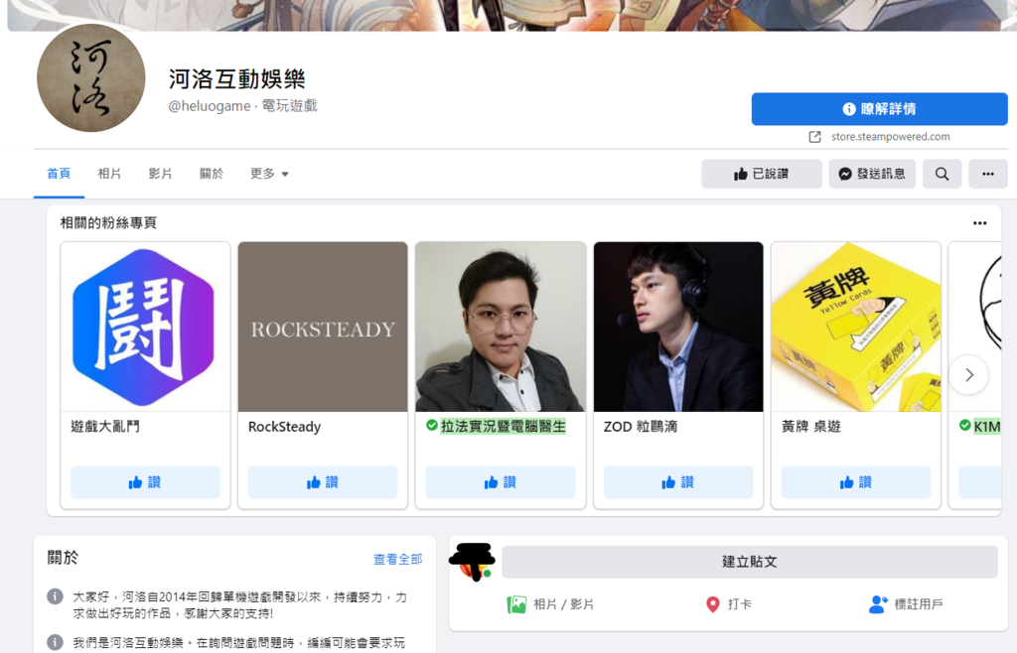The width and height of the screenshot is (1017, 653).
Task: Expand the 更多 dropdown menu
Action: click(269, 174)
